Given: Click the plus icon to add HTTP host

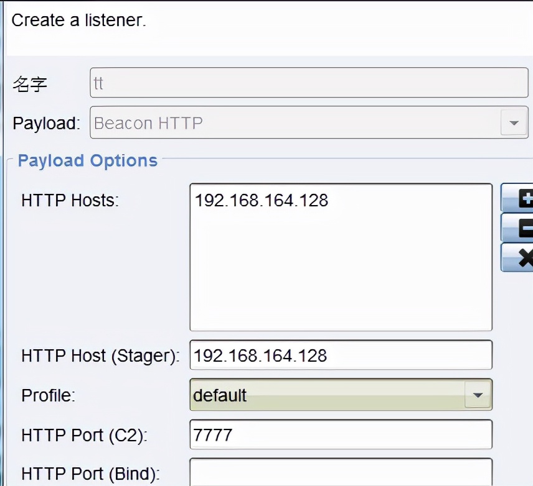Looking at the screenshot, I should (518, 198).
